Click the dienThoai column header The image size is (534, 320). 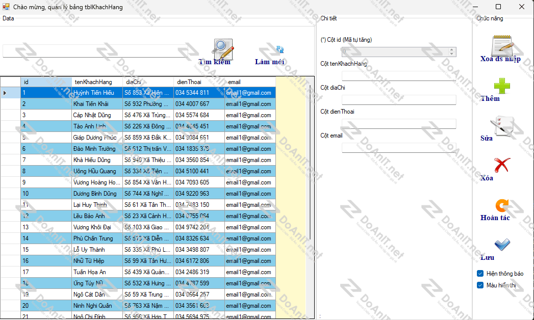click(x=199, y=82)
